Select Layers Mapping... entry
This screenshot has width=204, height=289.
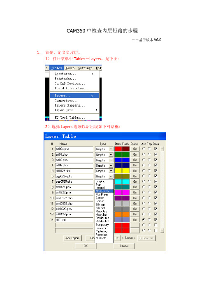click(74, 105)
